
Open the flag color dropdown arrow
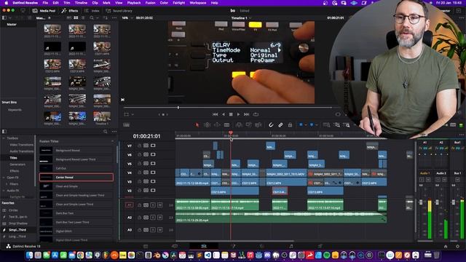click(x=306, y=125)
